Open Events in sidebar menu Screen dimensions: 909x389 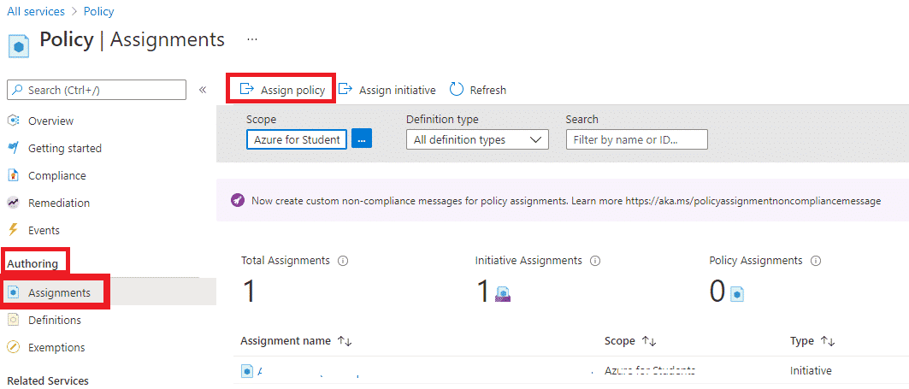point(44,230)
